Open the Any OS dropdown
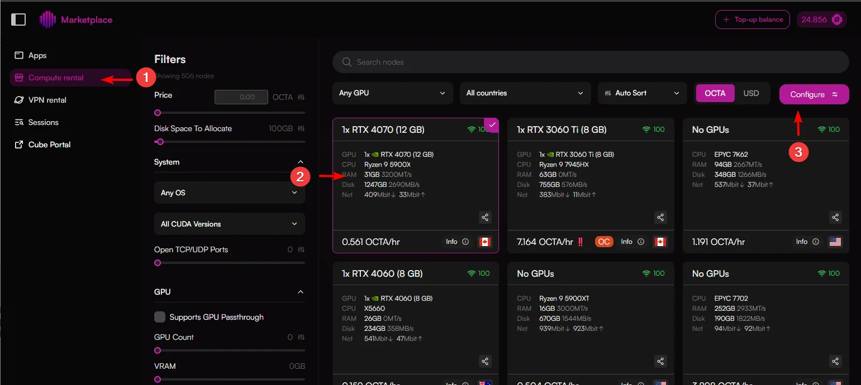The image size is (861, 385). [x=230, y=192]
